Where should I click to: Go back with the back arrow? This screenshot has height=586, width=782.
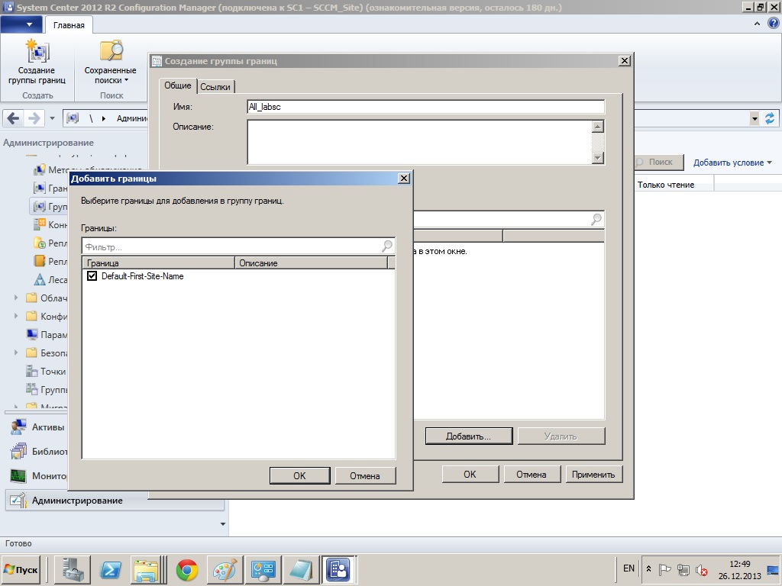pos(14,118)
